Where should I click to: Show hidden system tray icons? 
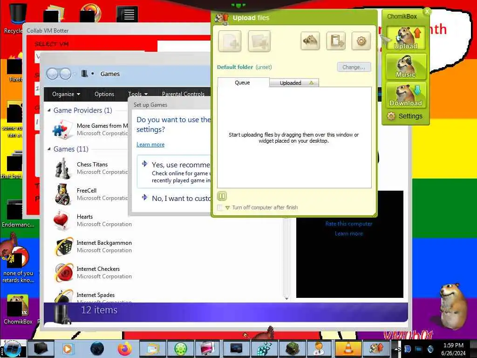397,349
